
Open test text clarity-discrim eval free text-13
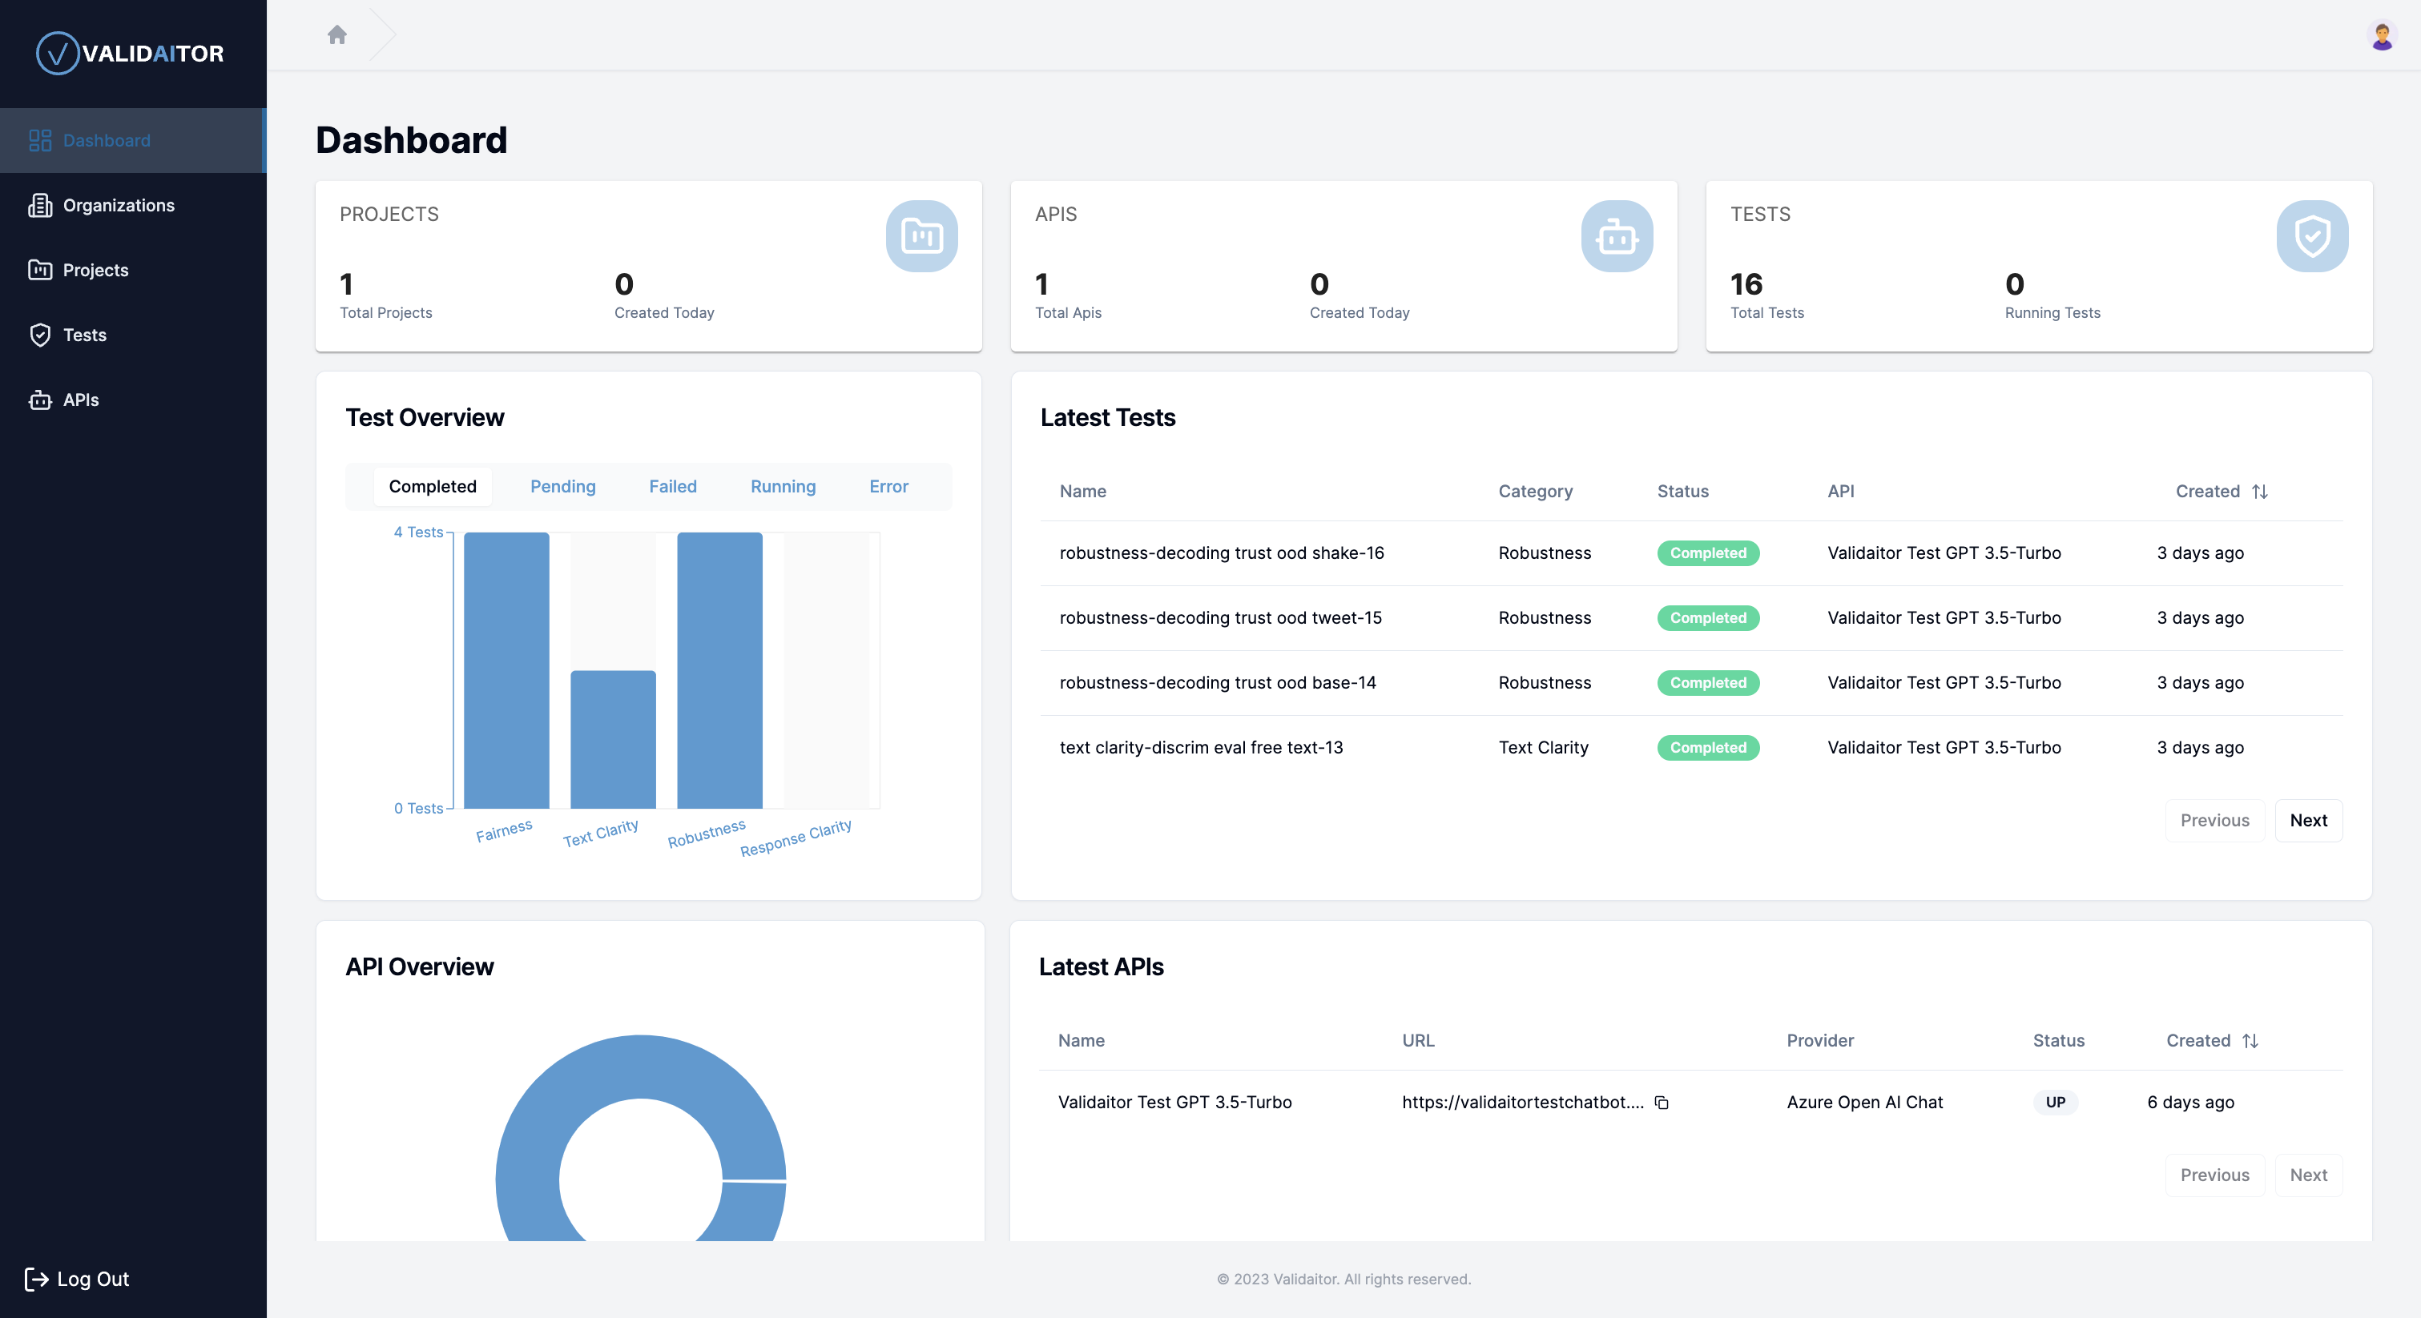click(1201, 748)
